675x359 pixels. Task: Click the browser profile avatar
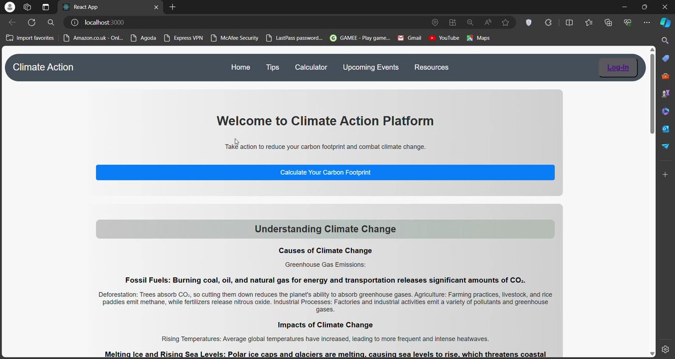point(10,7)
